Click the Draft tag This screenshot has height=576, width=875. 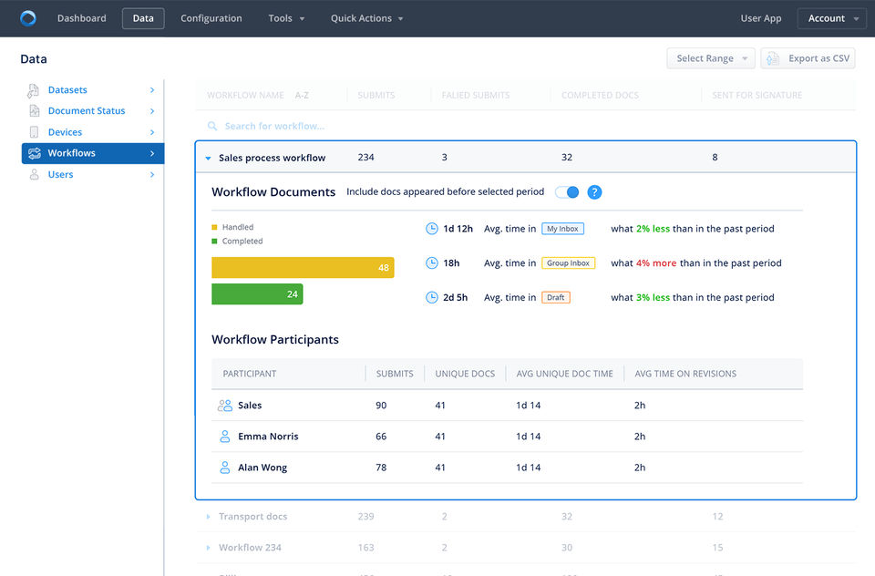[x=555, y=297]
